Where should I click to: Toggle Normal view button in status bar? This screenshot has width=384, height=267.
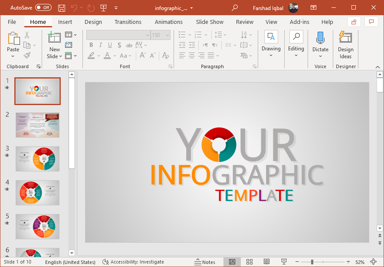tap(232, 262)
